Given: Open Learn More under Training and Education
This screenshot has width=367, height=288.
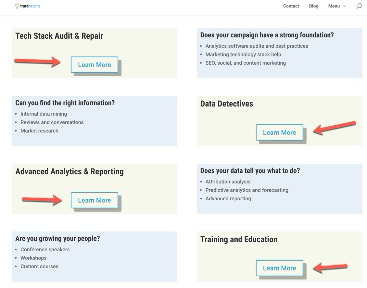Looking at the screenshot, I should (279, 268).
